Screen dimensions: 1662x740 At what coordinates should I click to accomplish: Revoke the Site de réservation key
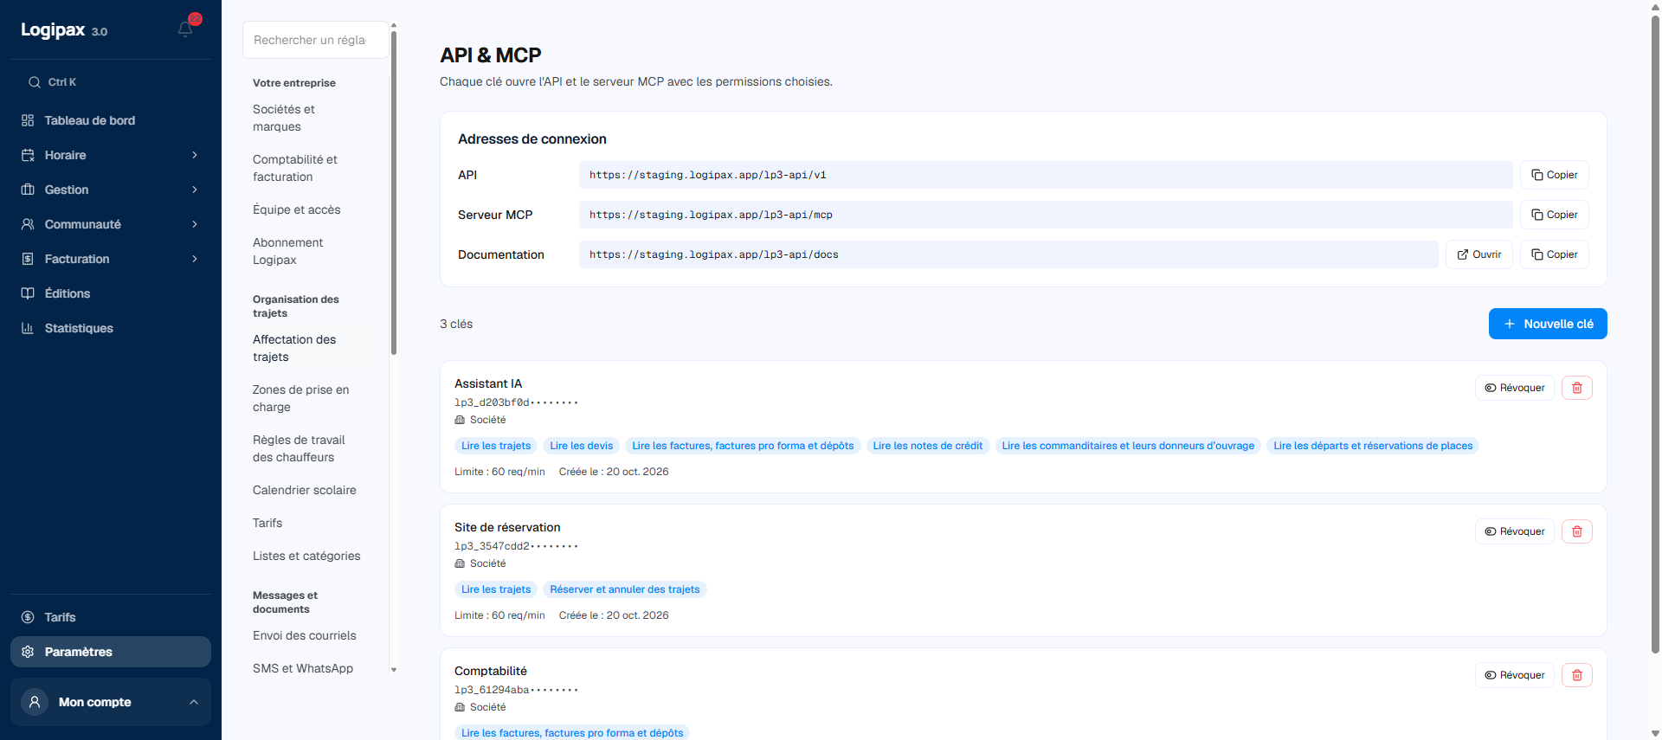[x=1515, y=531]
